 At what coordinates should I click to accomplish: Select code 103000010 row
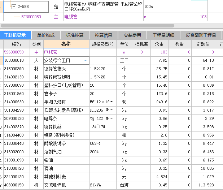pos(14,60)
